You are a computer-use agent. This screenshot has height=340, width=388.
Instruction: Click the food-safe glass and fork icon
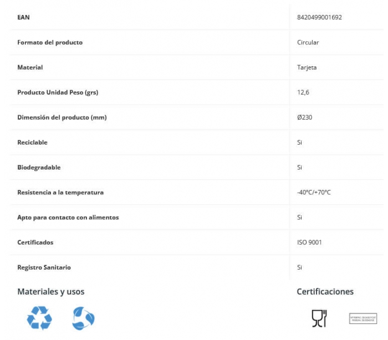click(319, 318)
